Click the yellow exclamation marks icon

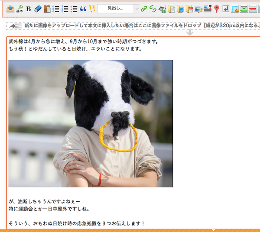click(92, 9)
